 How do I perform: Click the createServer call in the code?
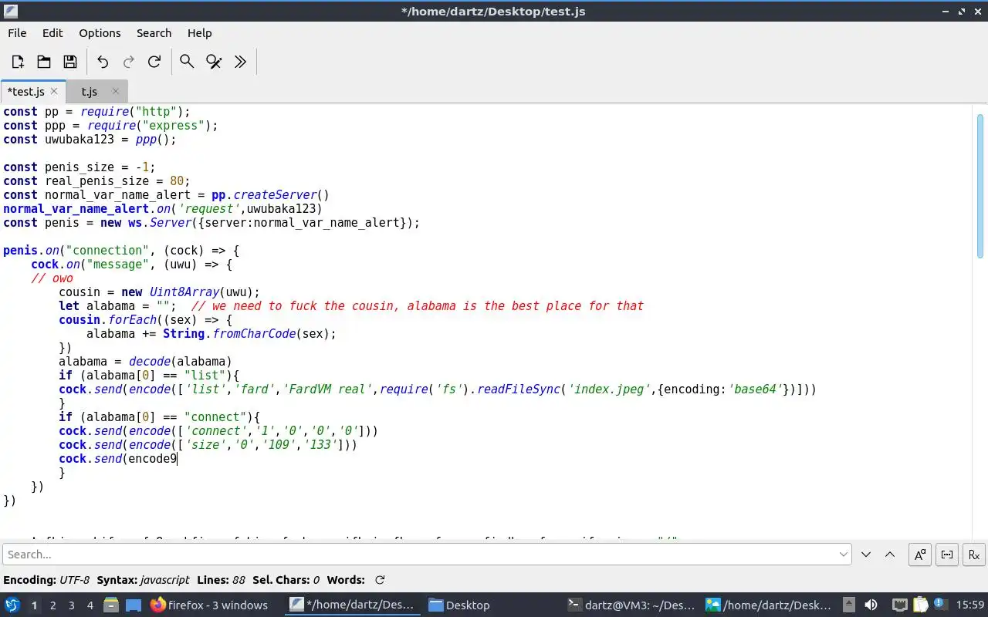point(275,195)
